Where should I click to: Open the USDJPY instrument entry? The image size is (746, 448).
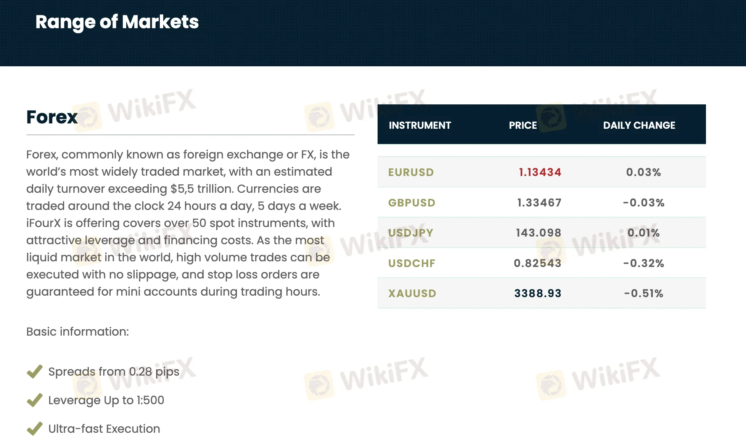coord(411,233)
